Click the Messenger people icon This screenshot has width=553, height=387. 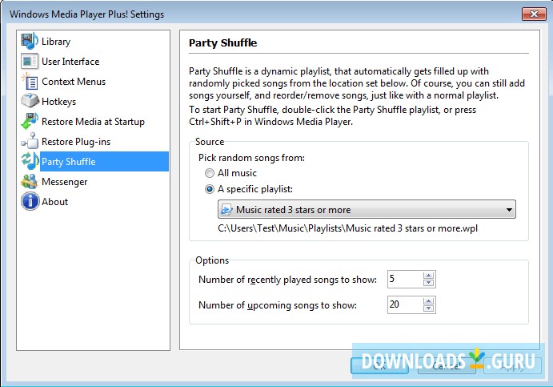30,181
